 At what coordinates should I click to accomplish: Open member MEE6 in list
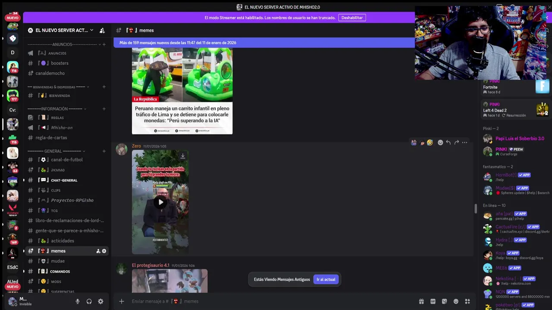[516, 268]
